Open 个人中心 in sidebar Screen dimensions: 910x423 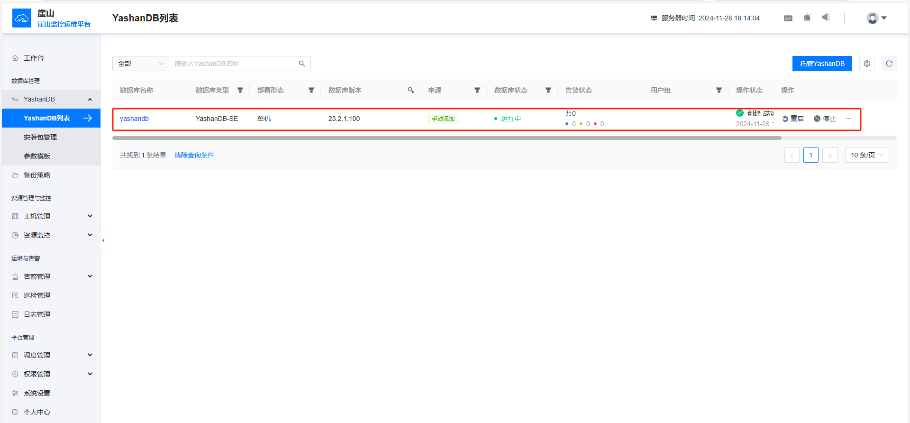click(x=51, y=412)
